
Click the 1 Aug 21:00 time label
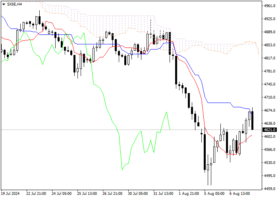click(x=189, y=193)
